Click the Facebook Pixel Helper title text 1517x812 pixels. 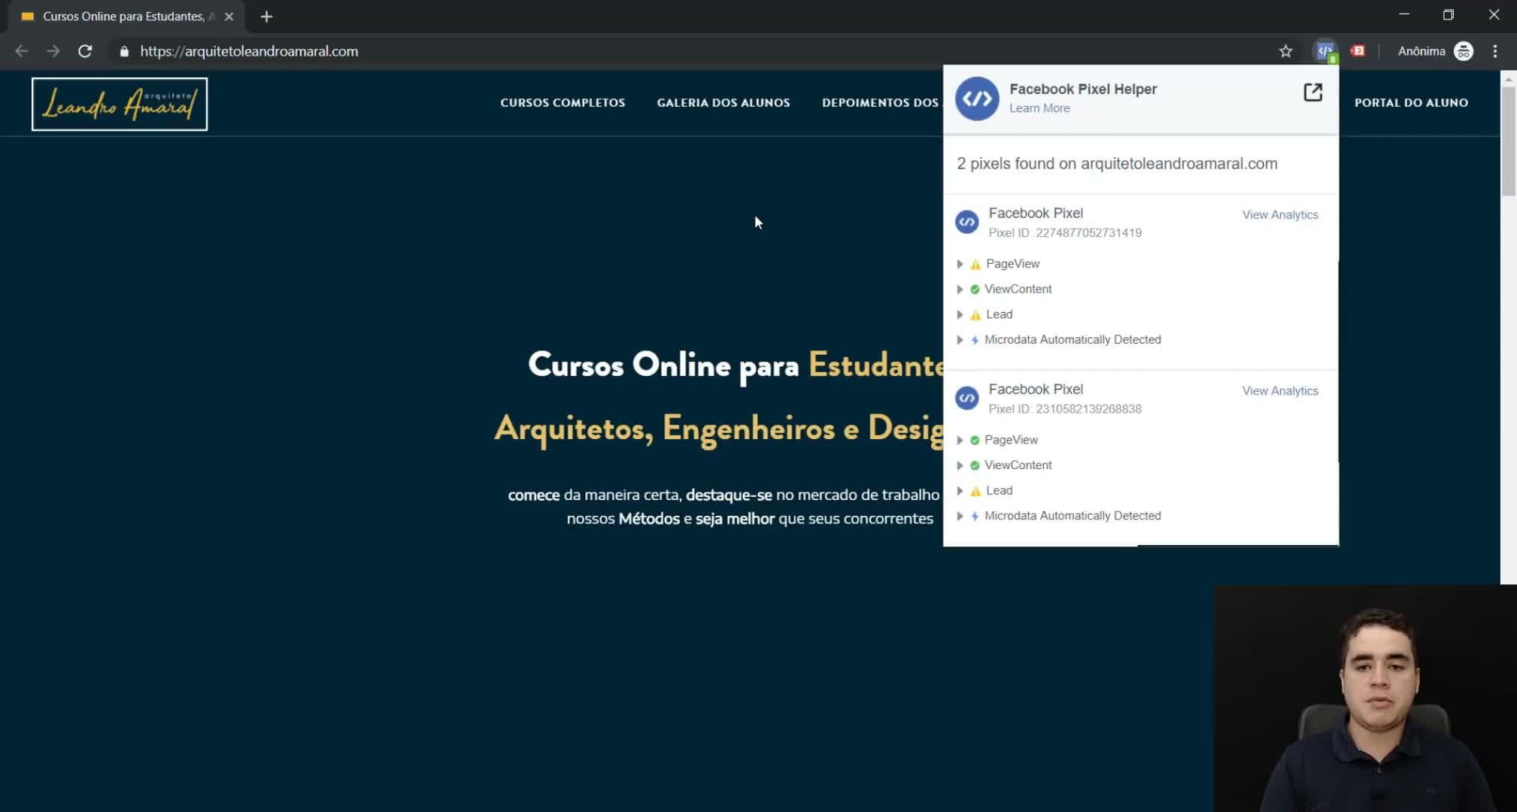(1083, 89)
